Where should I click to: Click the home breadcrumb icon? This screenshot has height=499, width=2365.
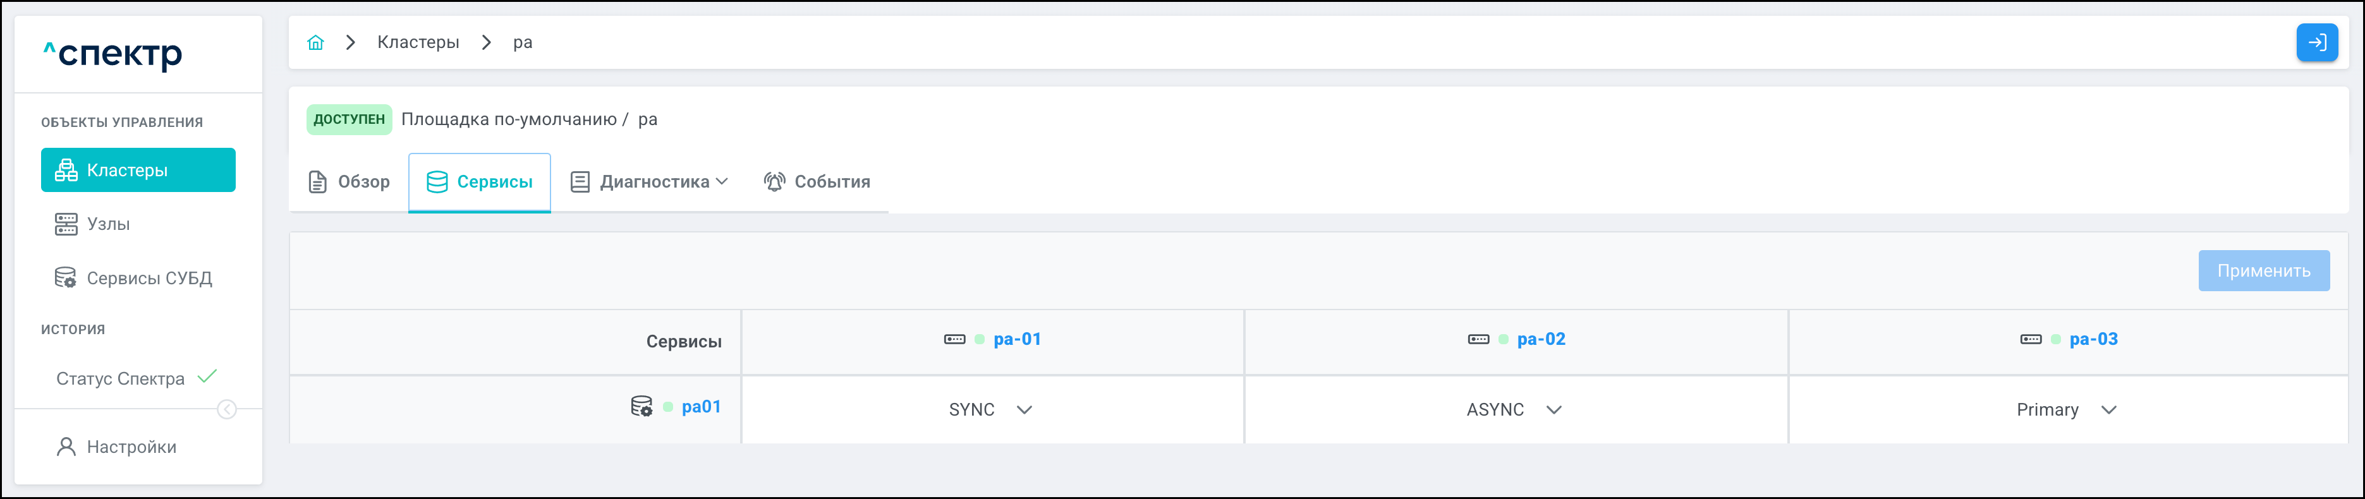316,42
